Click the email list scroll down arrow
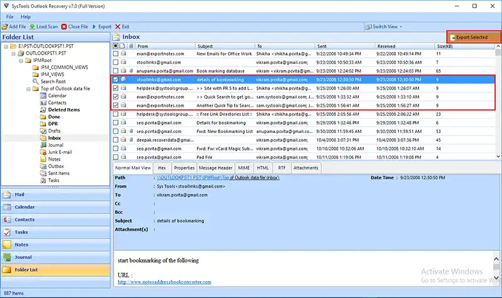 (x=498, y=156)
